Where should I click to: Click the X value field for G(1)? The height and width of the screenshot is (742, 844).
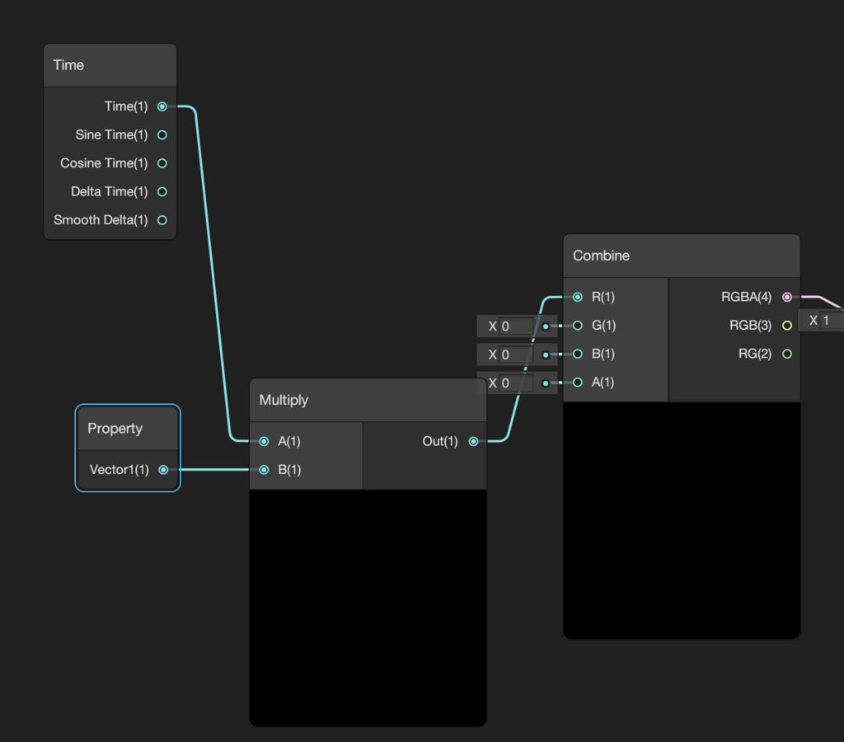click(516, 326)
